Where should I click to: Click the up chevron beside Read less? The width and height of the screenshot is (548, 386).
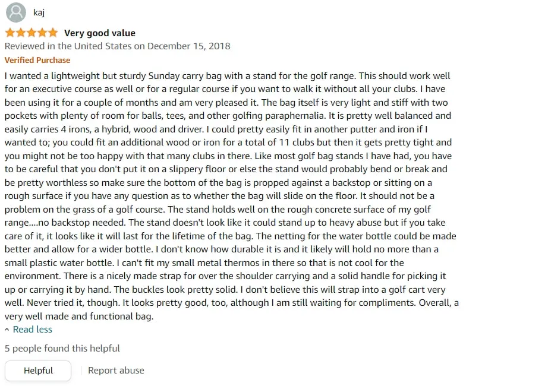click(x=7, y=330)
